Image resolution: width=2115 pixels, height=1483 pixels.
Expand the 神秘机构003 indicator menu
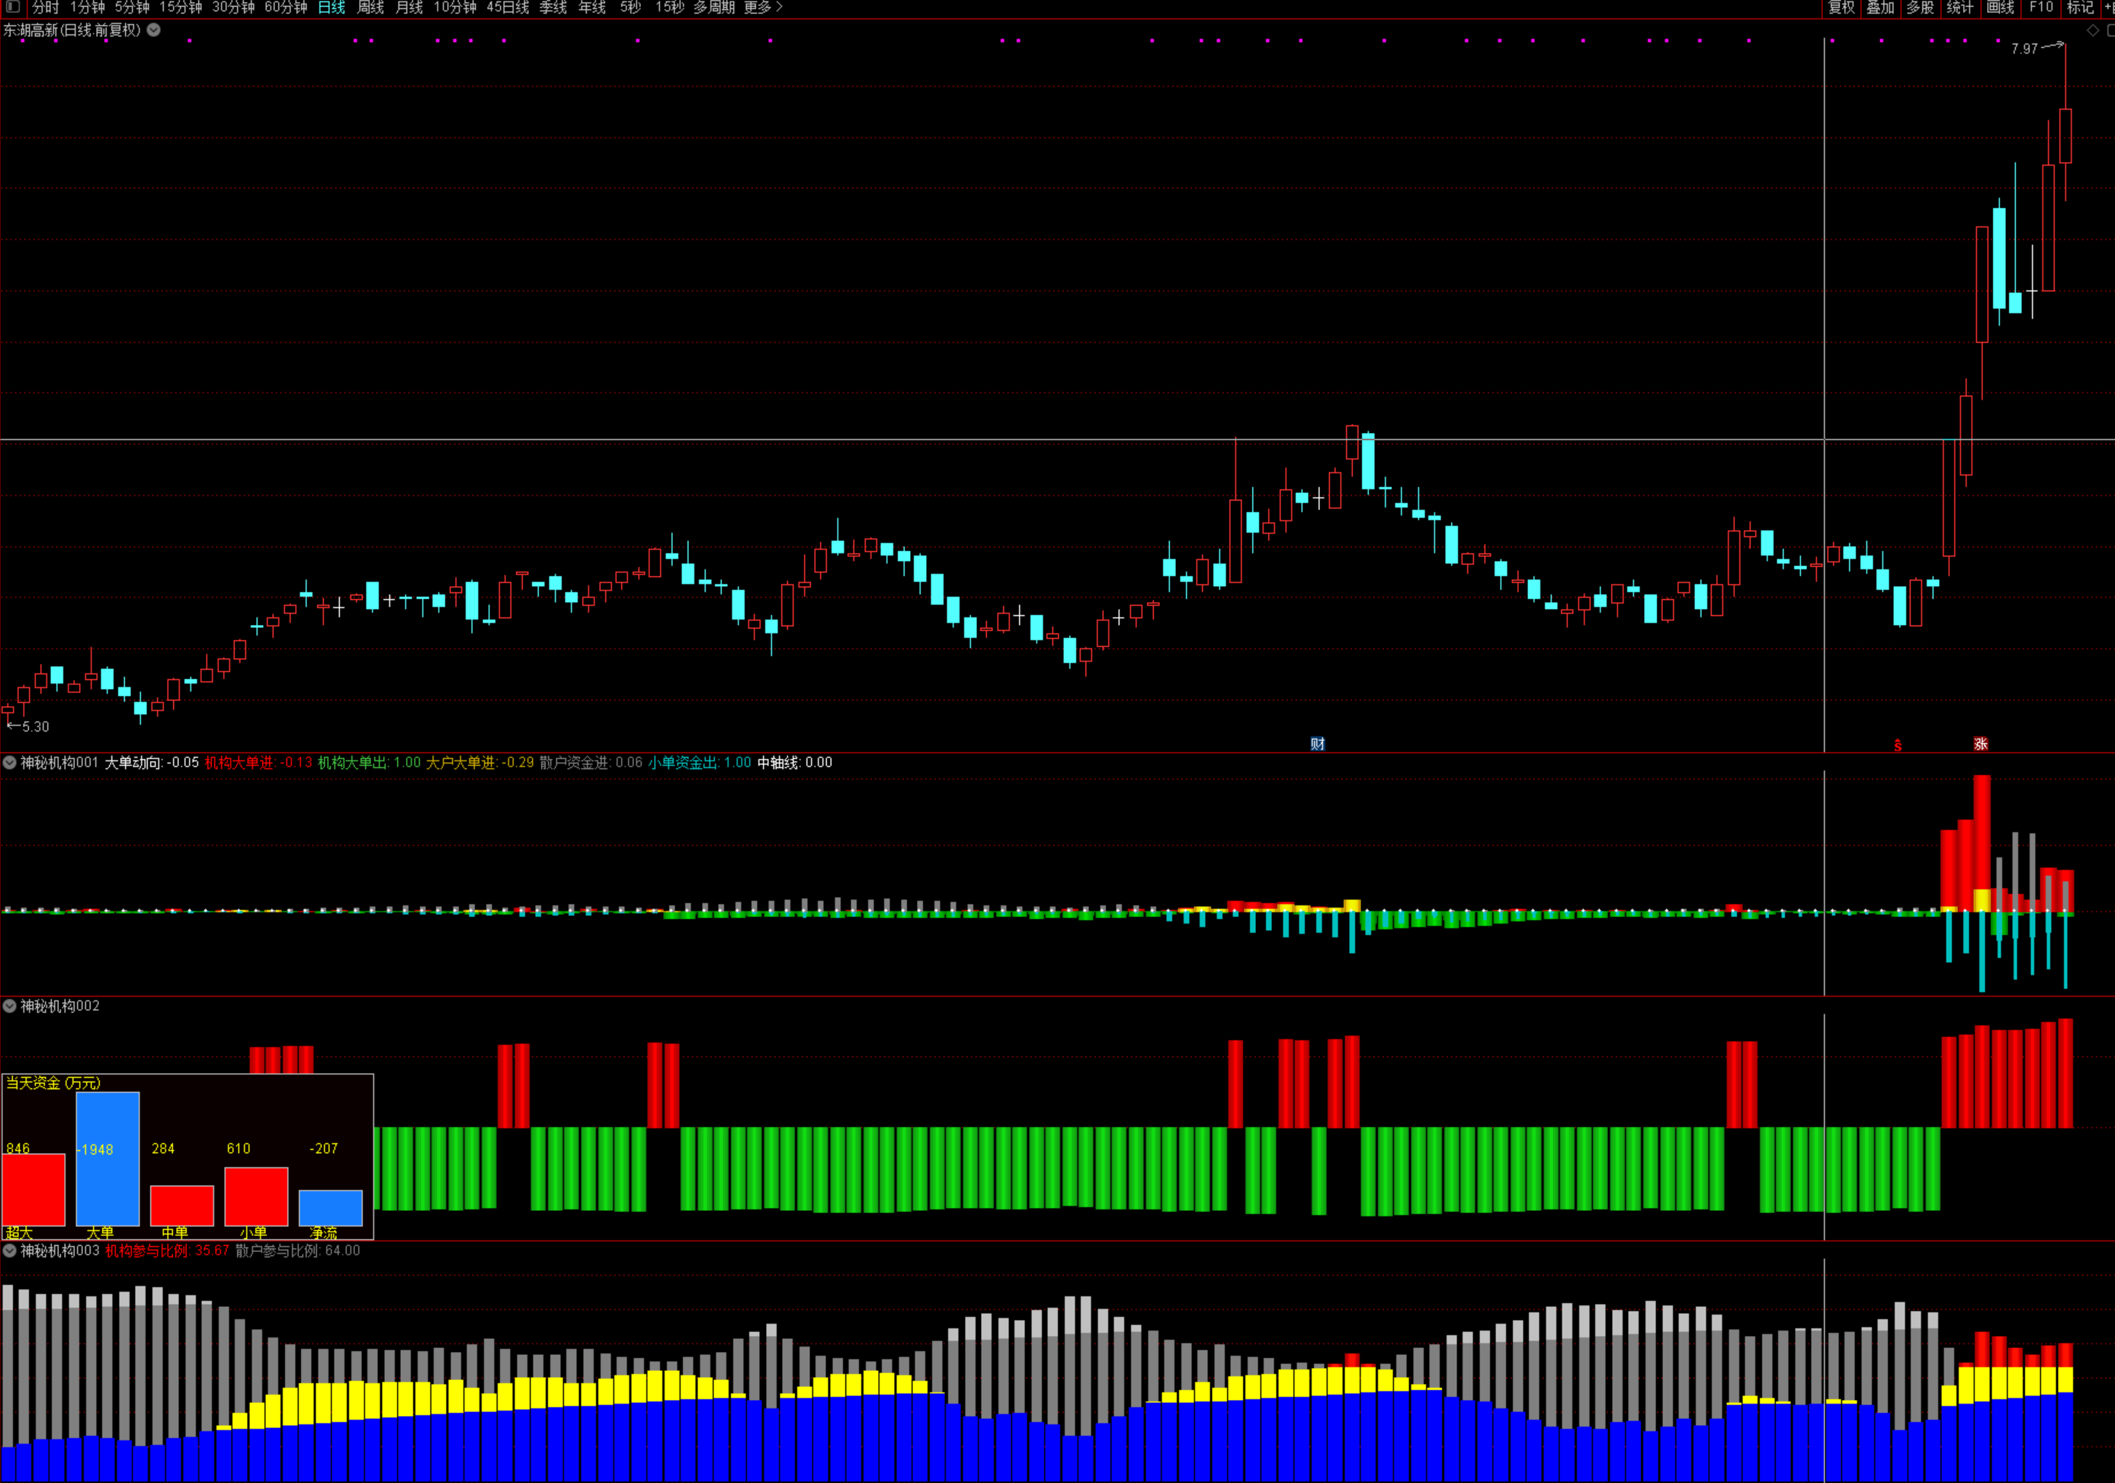coord(9,1250)
